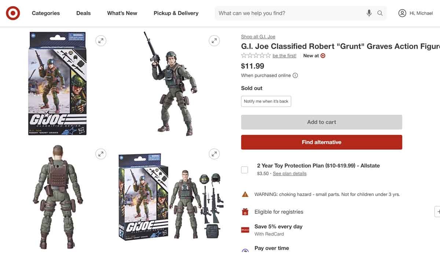Click the Find alternative button
The image size is (440, 253).
(322, 142)
